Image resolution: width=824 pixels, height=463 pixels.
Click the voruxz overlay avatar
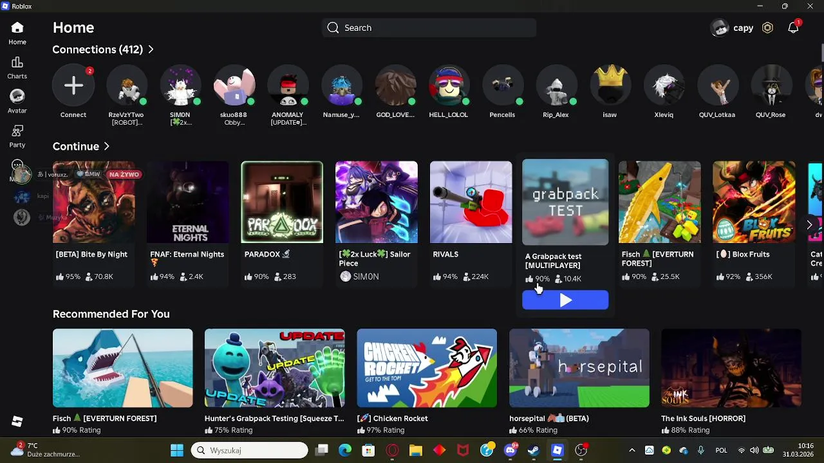coord(22,174)
